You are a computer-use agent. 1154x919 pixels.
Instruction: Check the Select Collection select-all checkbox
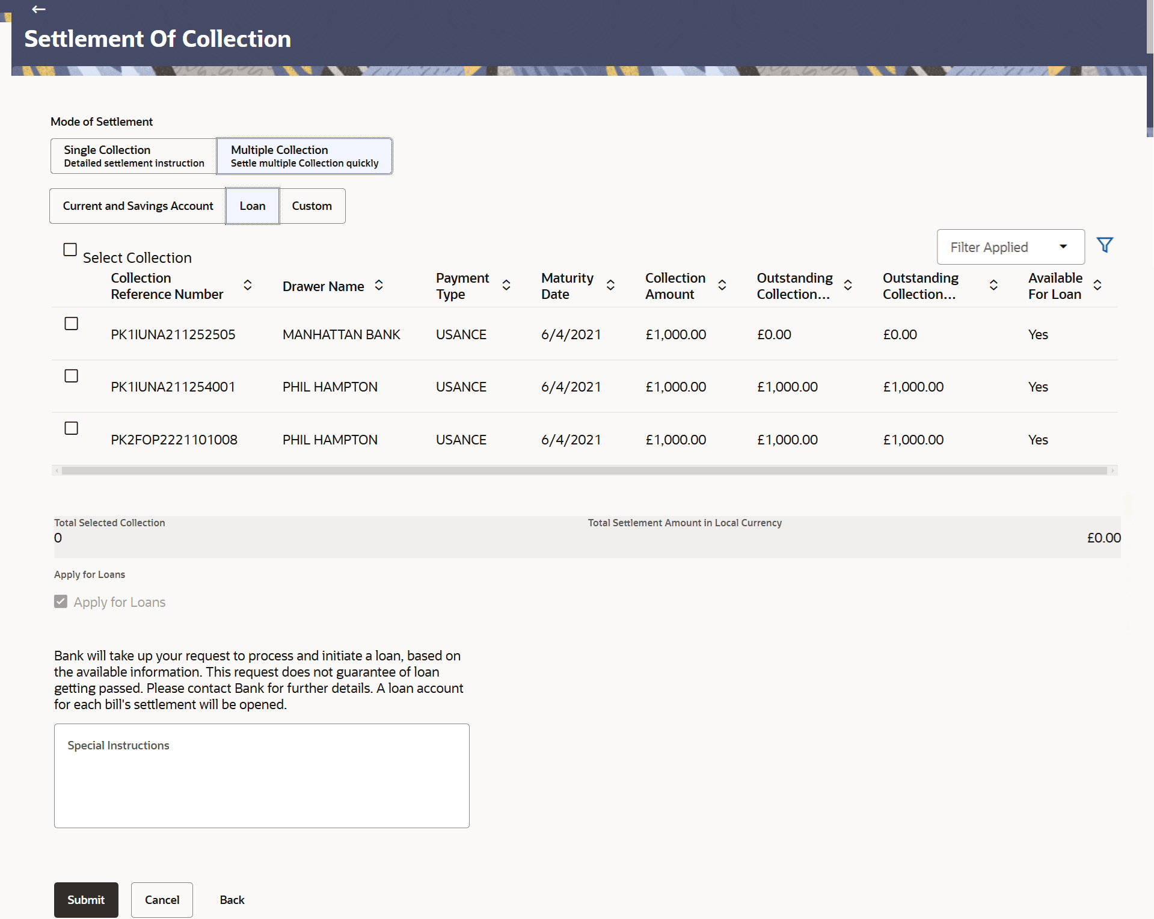click(70, 250)
